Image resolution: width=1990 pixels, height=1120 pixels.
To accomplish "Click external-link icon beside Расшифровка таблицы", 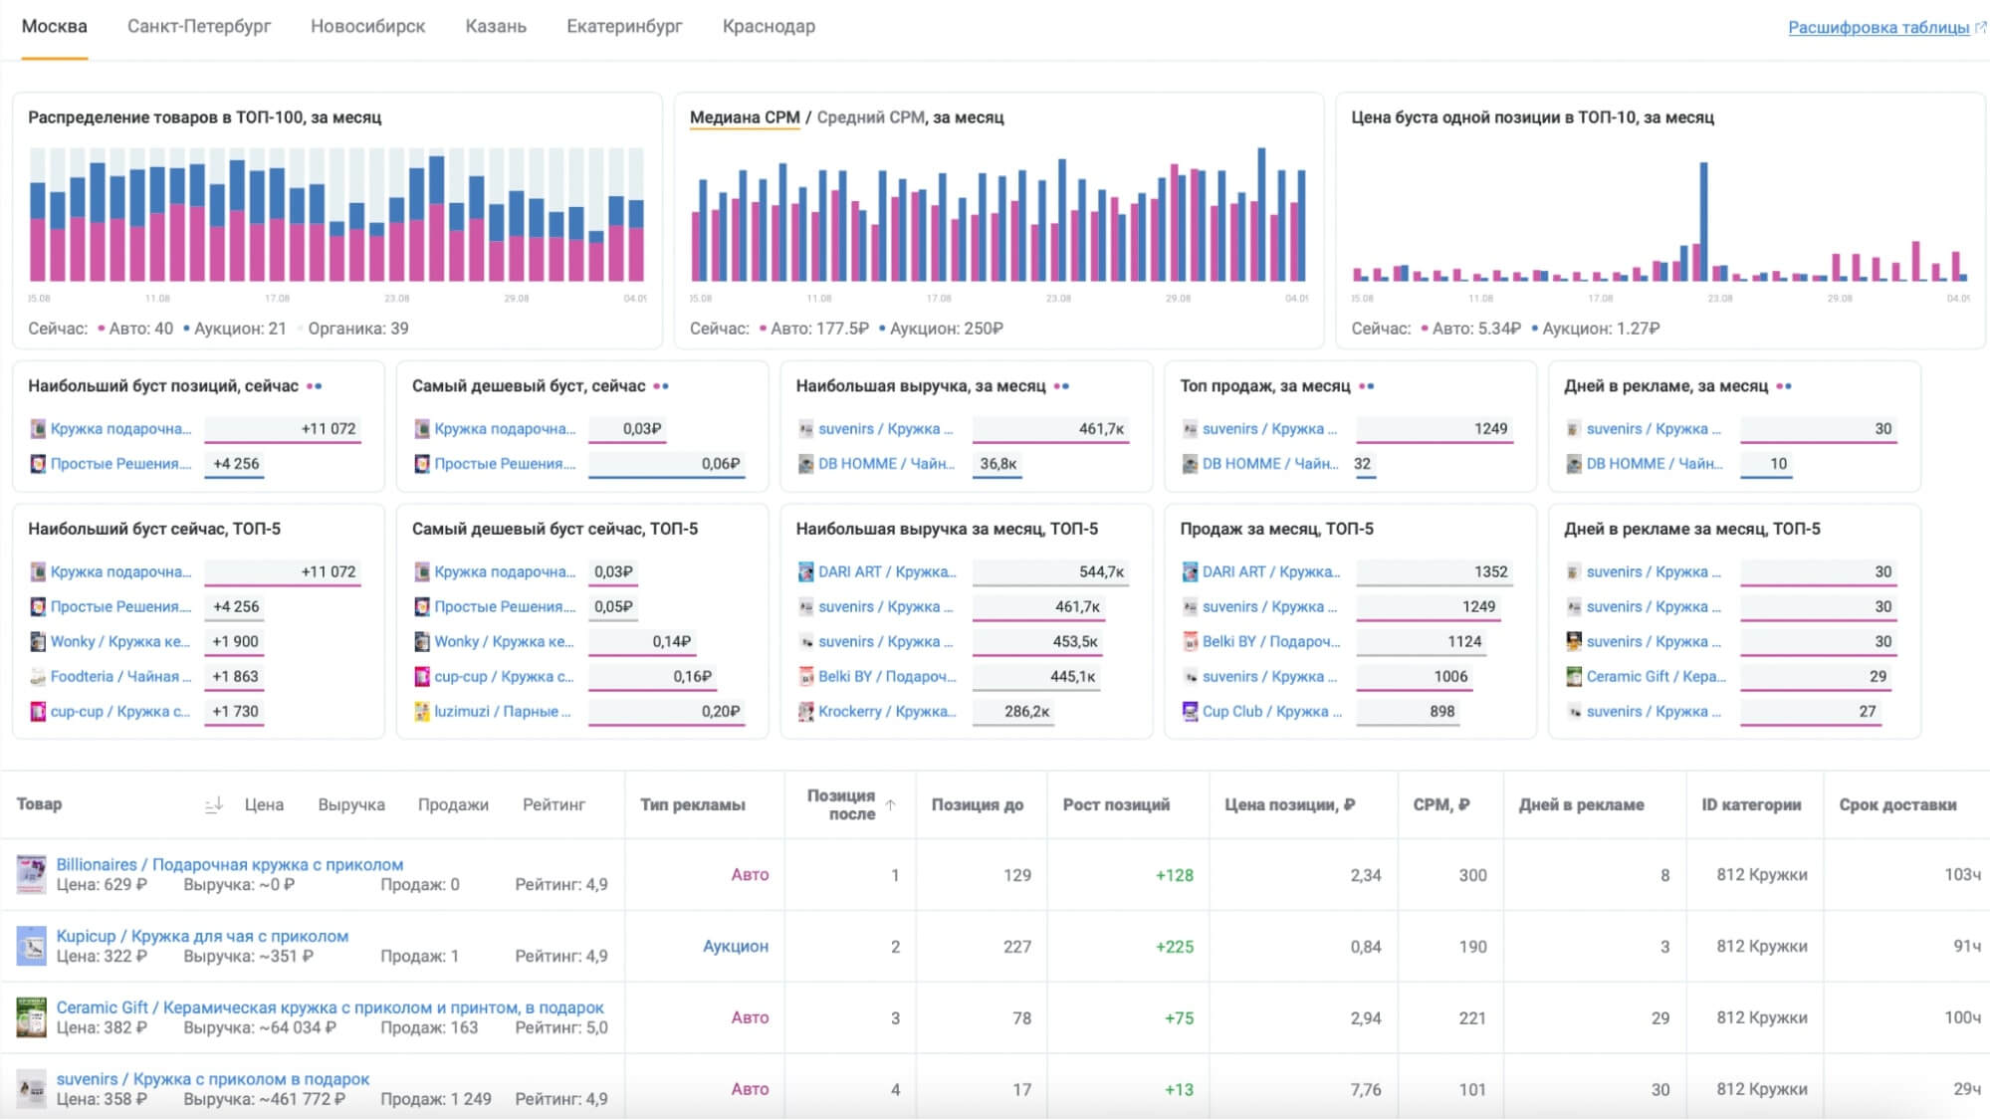I will pyautogui.click(x=1980, y=28).
